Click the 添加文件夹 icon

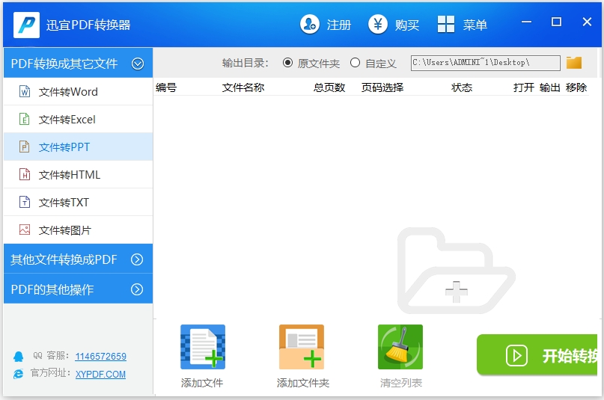point(302,347)
